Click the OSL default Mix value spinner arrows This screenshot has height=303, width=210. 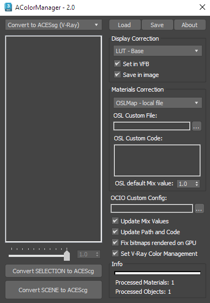pyautogui.click(x=196, y=184)
